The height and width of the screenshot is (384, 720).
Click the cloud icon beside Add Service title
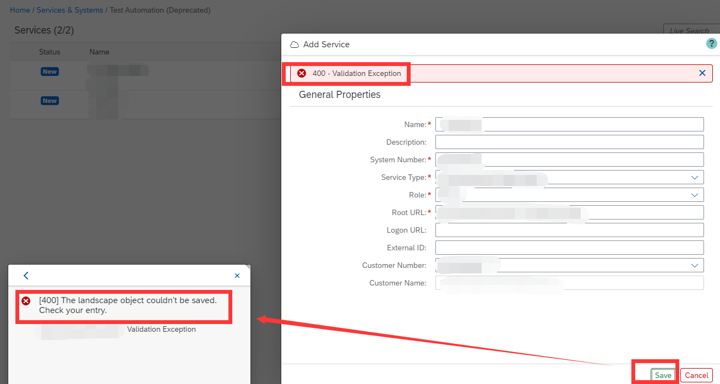tap(294, 45)
